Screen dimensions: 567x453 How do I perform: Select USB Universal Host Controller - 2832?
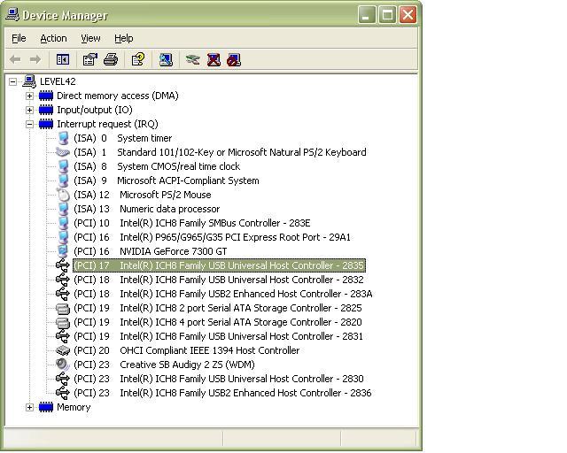pyautogui.click(x=219, y=280)
